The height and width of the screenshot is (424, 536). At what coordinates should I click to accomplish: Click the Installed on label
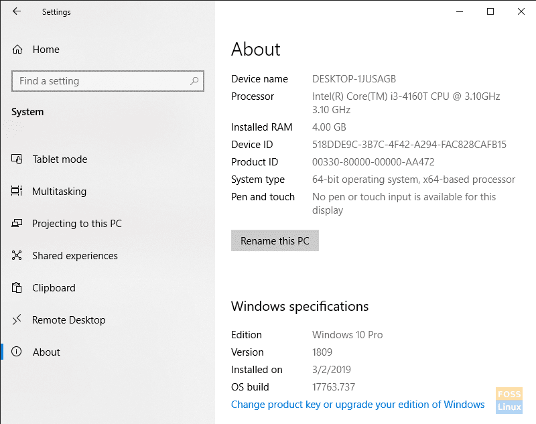[257, 369]
